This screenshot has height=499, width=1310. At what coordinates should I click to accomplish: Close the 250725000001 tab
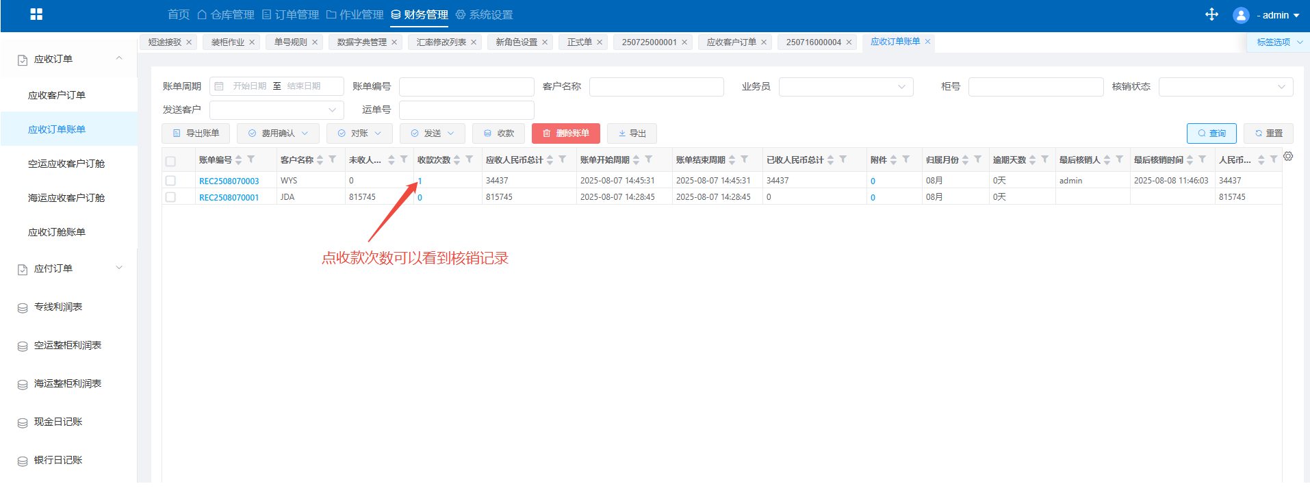(x=684, y=42)
